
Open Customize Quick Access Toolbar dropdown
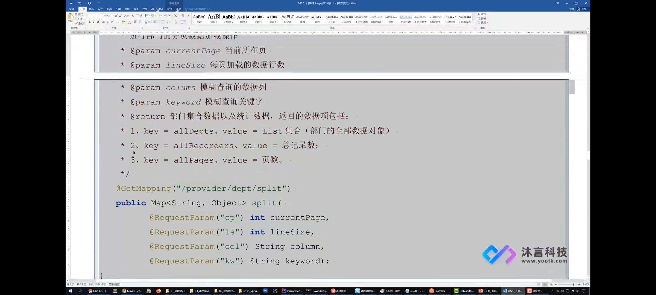coord(99,3)
